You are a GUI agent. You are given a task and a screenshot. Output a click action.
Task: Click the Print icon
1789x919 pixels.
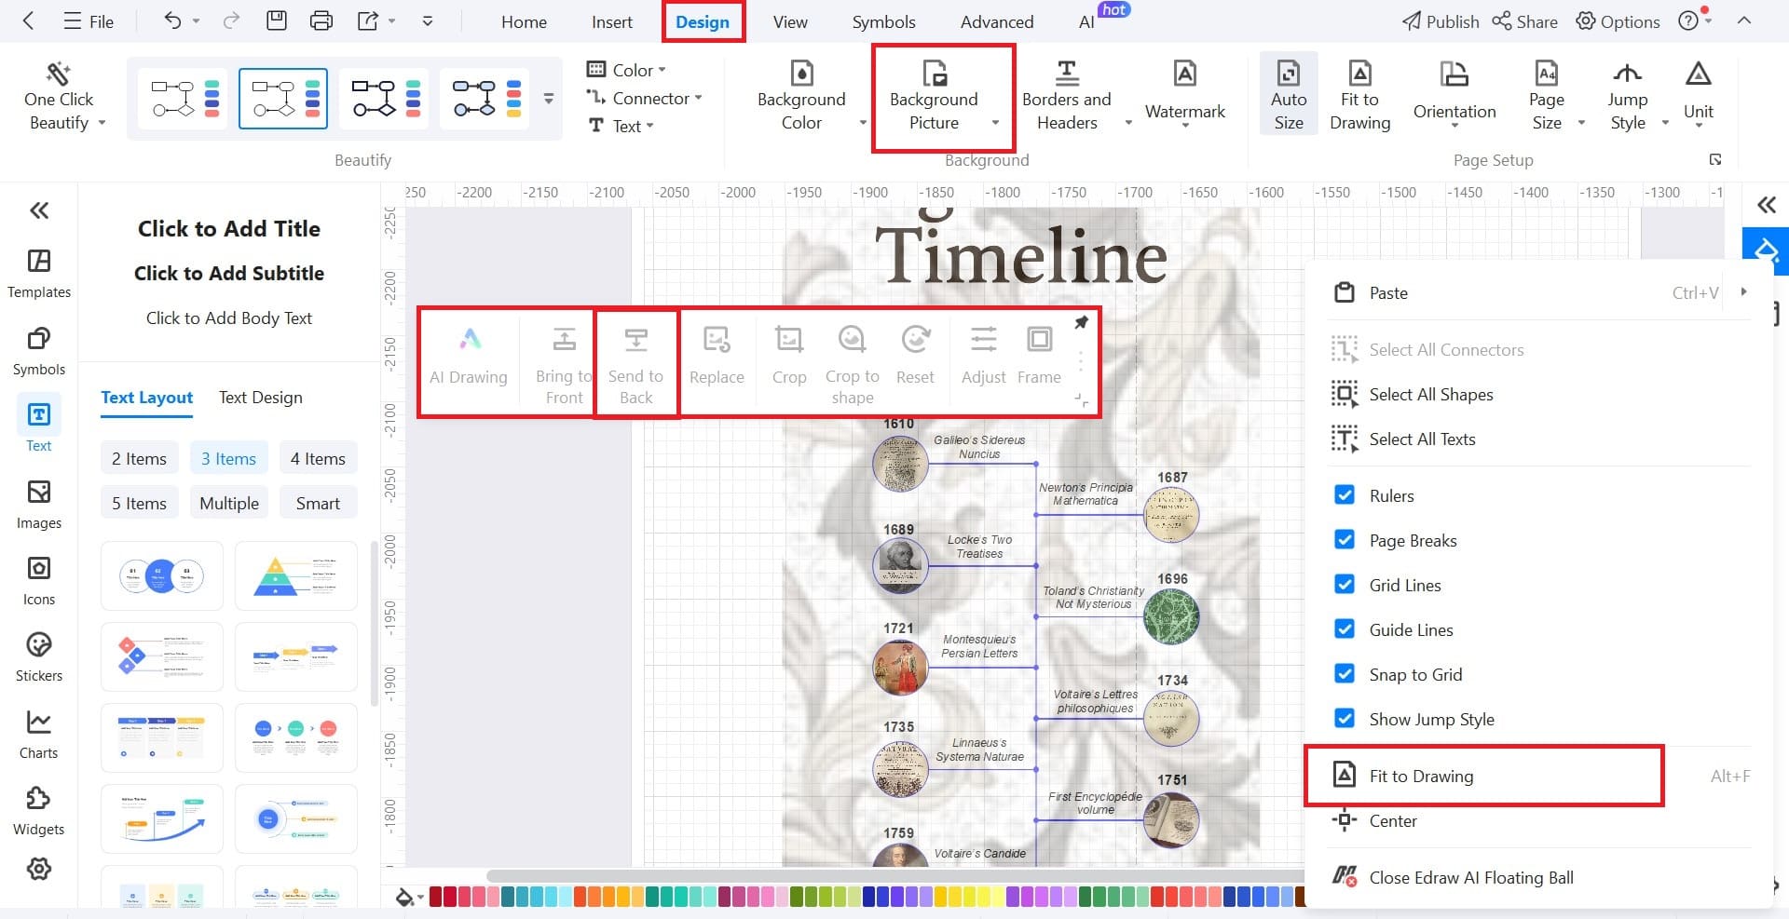click(321, 20)
